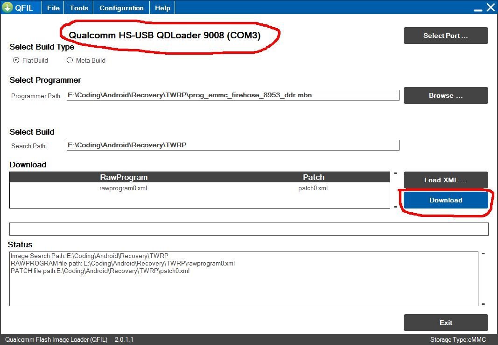Click the Exit button
Screen dimensions: 498x345
click(446, 323)
